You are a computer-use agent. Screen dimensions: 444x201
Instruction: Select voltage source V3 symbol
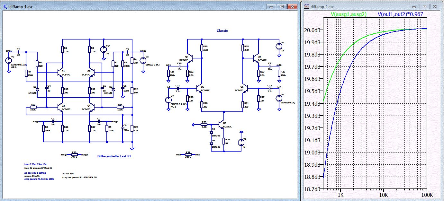pyautogui.click(x=9, y=60)
